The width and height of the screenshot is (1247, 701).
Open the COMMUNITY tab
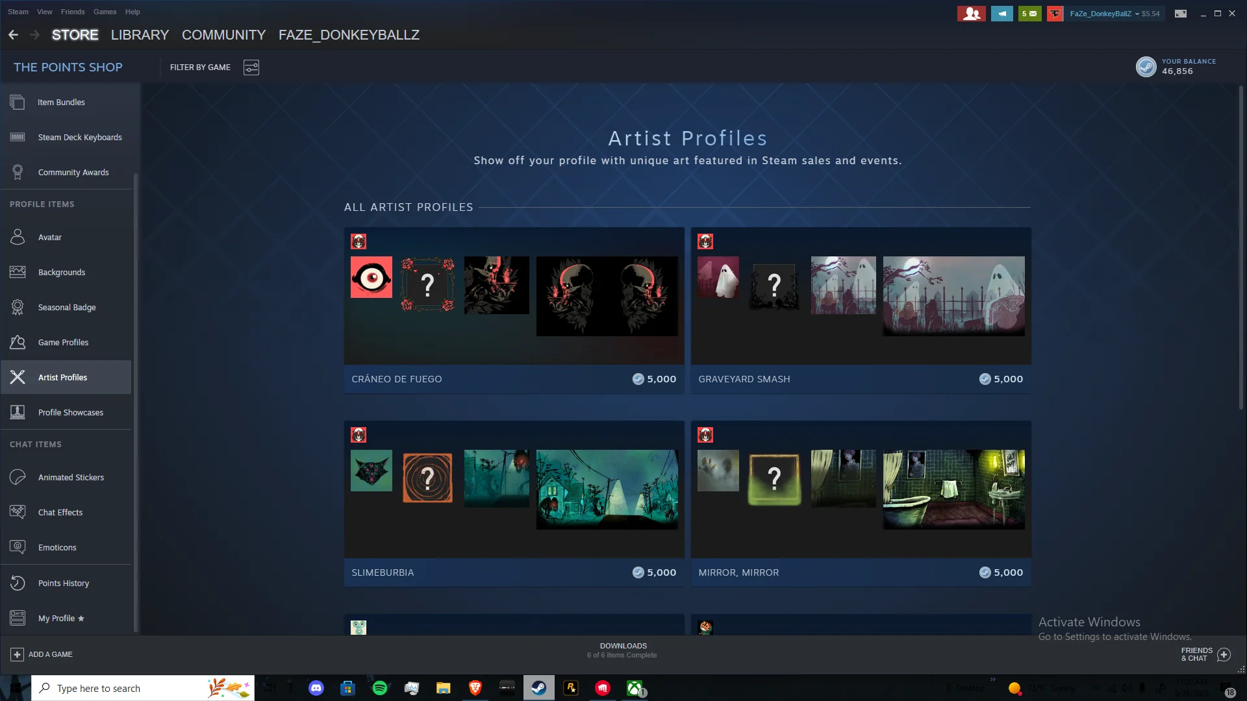223,35
